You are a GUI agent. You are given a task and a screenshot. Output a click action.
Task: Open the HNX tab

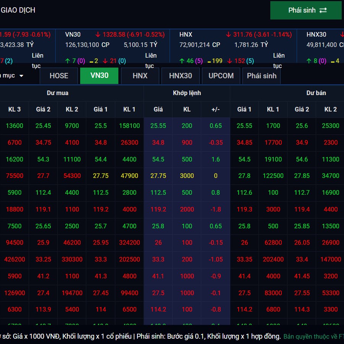pos(140,76)
